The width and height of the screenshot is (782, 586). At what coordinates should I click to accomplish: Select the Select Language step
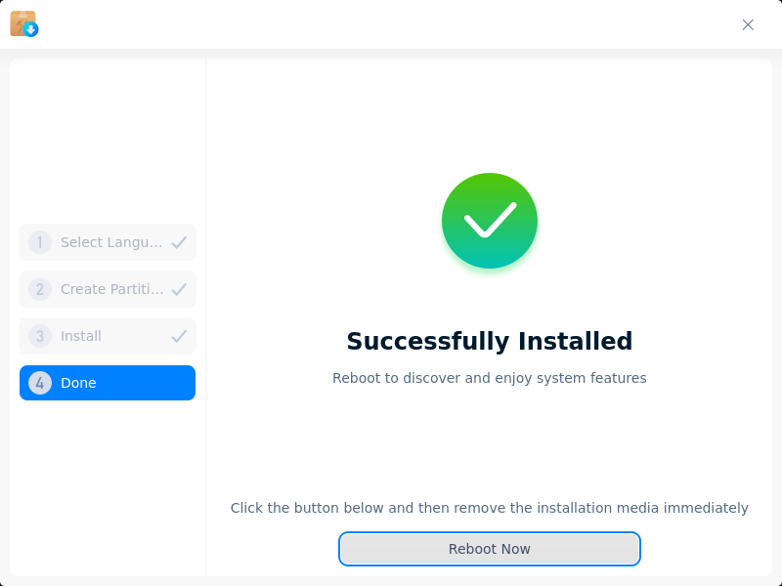(108, 242)
